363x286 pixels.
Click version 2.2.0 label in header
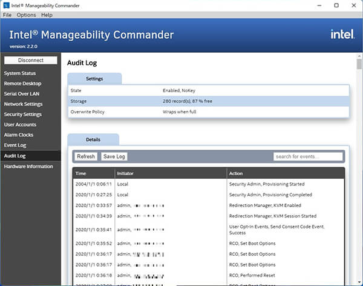coord(24,47)
